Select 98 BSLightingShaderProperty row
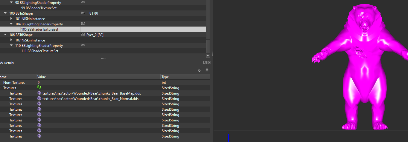 click(38, 3)
